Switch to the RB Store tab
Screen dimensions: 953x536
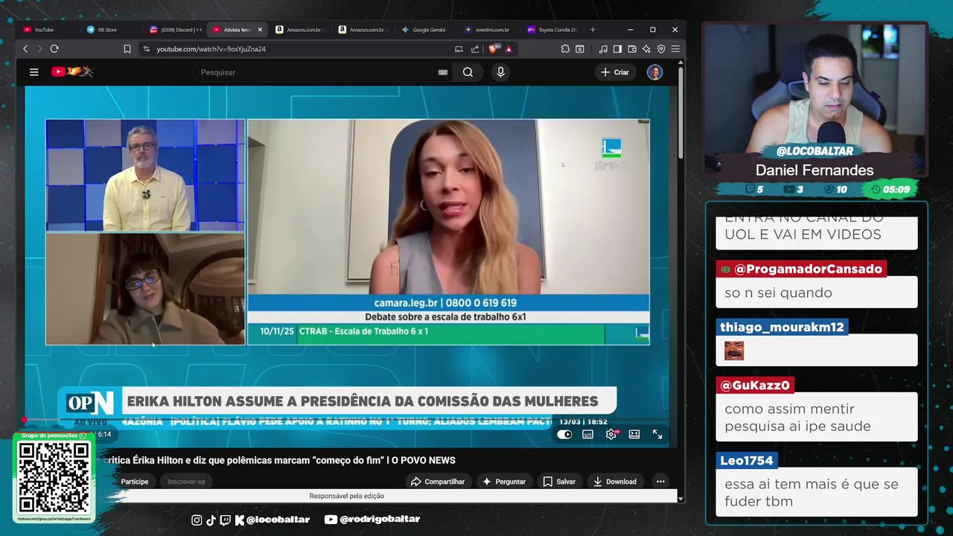(108, 30)
